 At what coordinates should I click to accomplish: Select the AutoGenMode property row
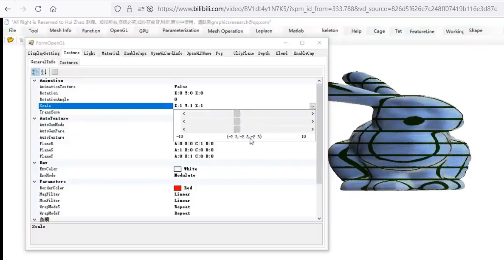pos(105,125)
